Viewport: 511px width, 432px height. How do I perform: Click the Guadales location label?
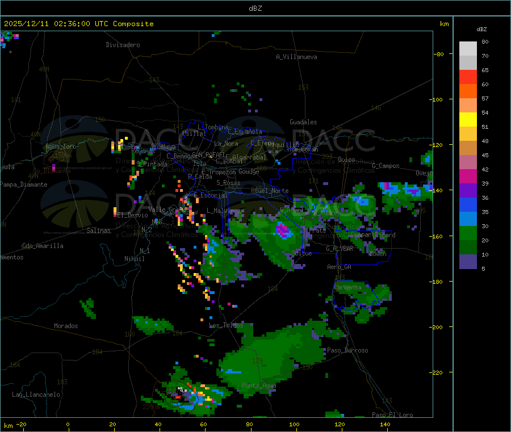[303, 122]
